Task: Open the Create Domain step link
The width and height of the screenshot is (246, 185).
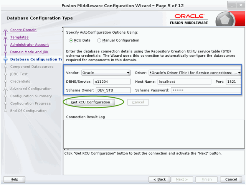Action: pos(23,30)
